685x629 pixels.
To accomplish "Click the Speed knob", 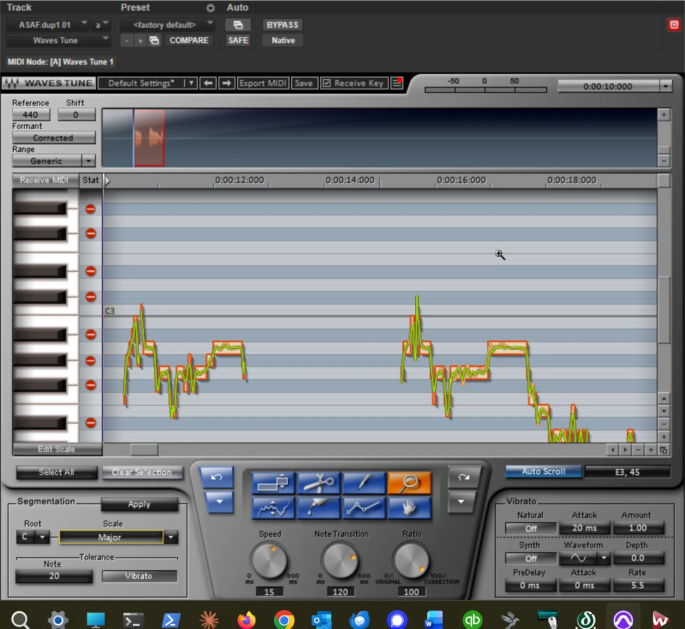I will (x=270, y=561).
